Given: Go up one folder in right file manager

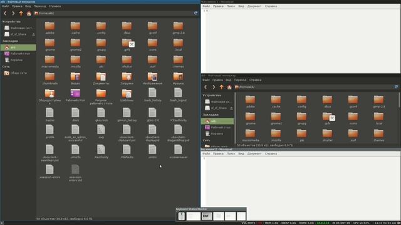Looking at the screenshot, I should [221, 87].
